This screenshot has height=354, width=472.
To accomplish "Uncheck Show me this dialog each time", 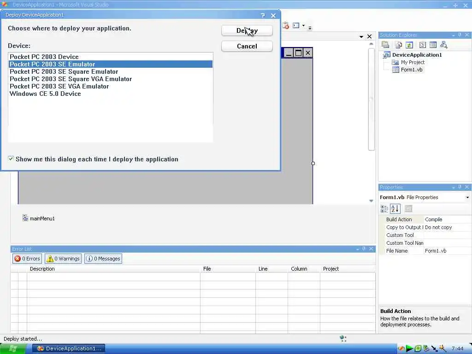I will click(x=11, y=159).
